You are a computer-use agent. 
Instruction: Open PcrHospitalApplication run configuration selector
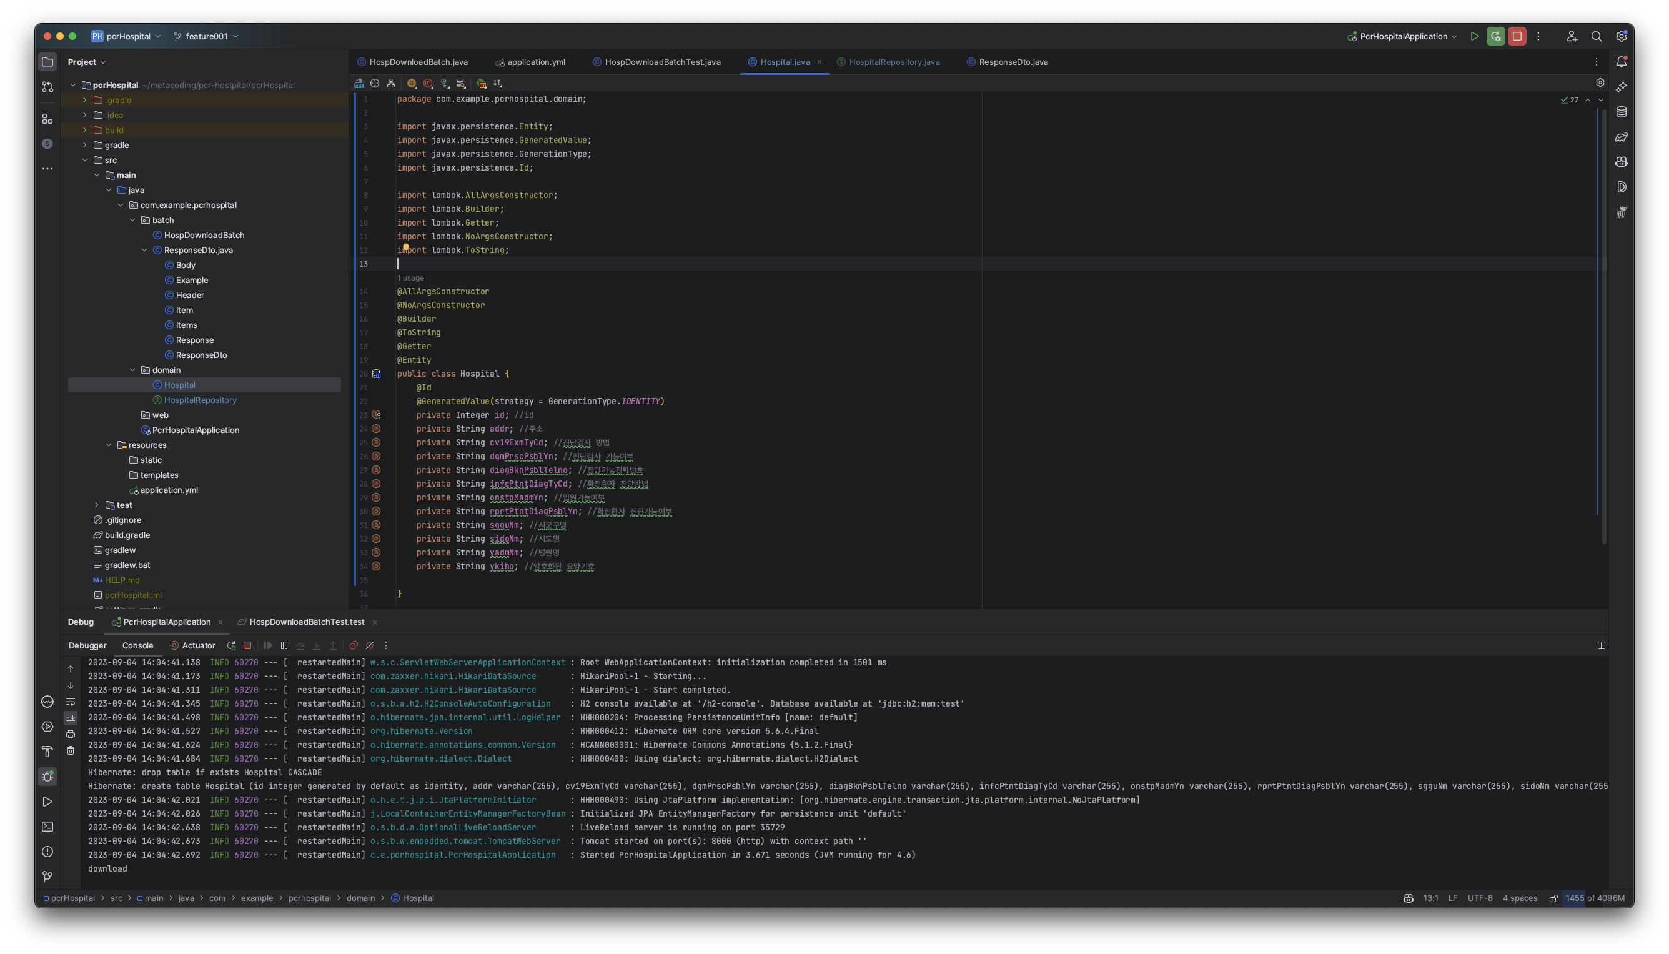click(1402, 37)
